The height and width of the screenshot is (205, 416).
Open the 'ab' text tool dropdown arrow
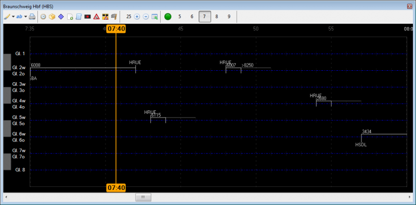25,17
